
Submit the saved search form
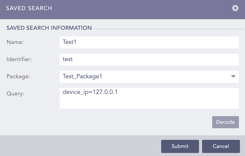point(180,146)
